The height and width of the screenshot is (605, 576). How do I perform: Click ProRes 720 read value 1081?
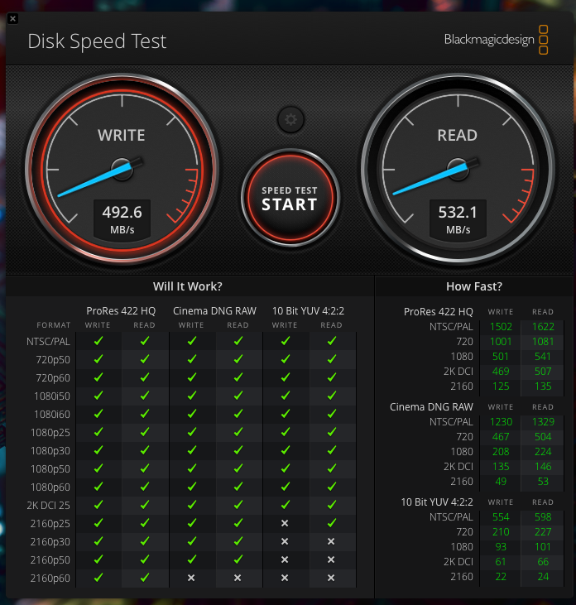(543, 342)
